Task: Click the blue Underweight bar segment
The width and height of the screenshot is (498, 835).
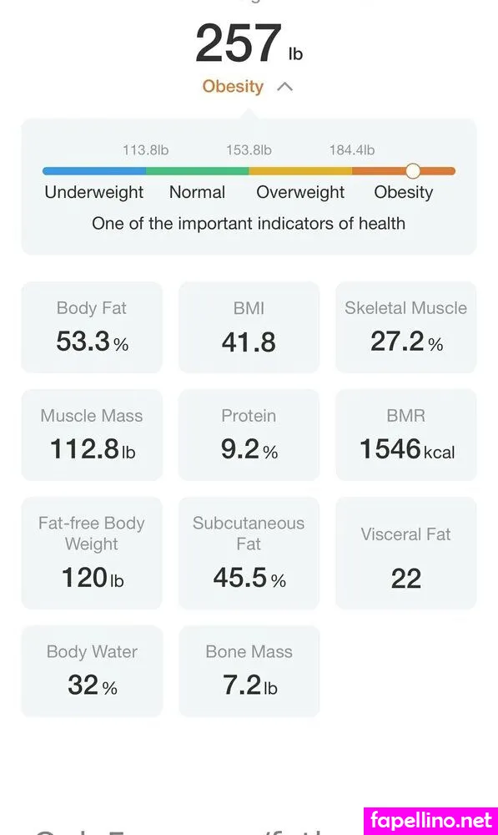Action: [x=94, y=171]
